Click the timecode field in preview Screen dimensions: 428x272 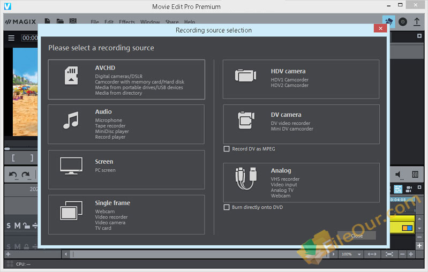coord(29,38)
